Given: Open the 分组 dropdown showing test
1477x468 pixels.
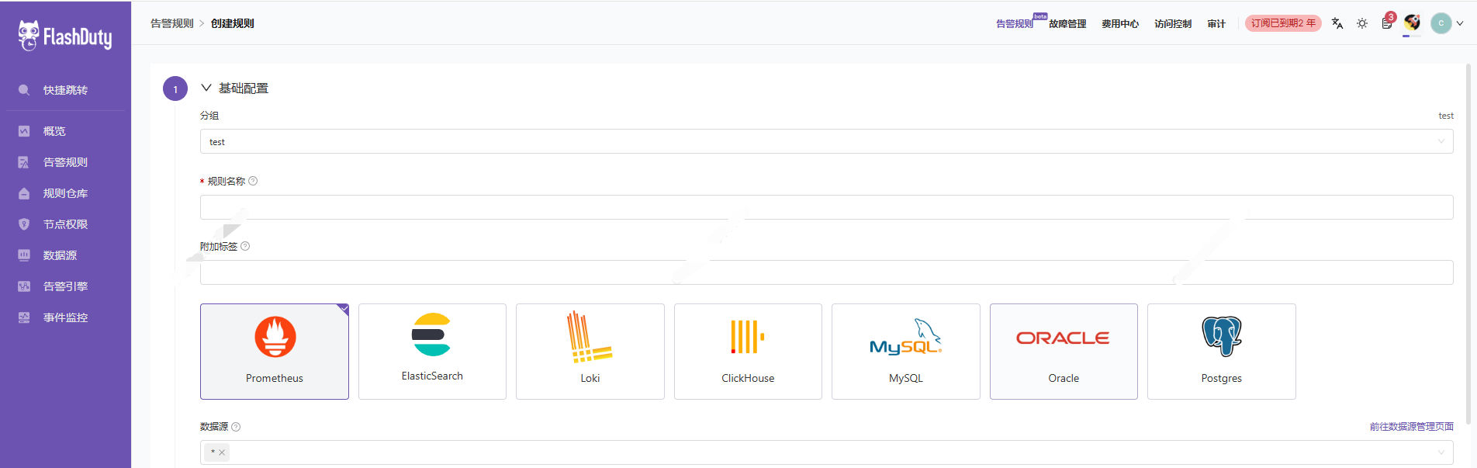Looking at the screenshot, I should [x=826, y=141].
